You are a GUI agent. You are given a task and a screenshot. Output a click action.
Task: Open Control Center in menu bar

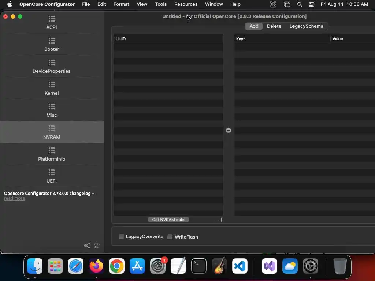point(312,4)
